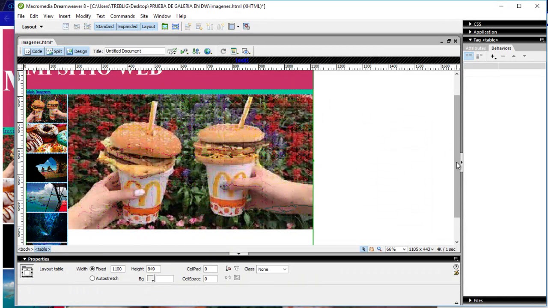The width and height of the screenshot is (548, 308).
Task: Open the Site menu
Action: tap(144, 16)
